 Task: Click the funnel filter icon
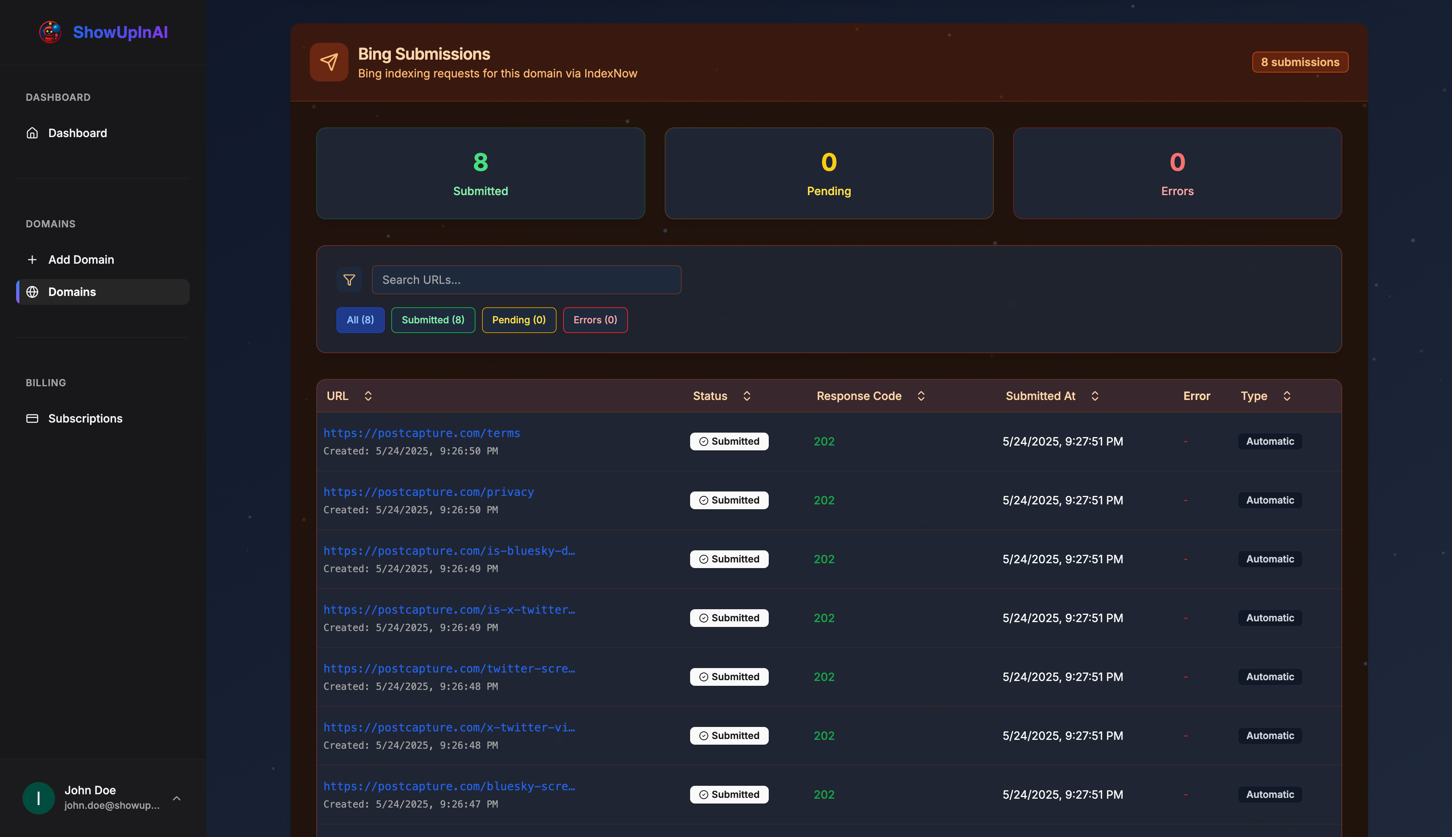[x=349, y=280]
